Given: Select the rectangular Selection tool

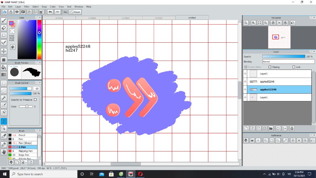Looking at the screenshot, I should click(4, 83).
